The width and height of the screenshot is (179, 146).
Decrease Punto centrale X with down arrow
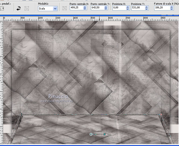pyautogui.click(x=85, y=9)
